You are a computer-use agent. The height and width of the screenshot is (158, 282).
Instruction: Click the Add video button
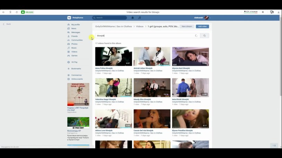pyautogui.click(x=203, y=26)
